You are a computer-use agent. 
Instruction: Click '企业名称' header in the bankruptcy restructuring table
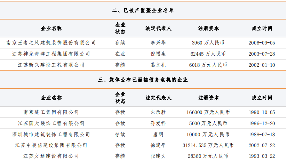[51, 28]
